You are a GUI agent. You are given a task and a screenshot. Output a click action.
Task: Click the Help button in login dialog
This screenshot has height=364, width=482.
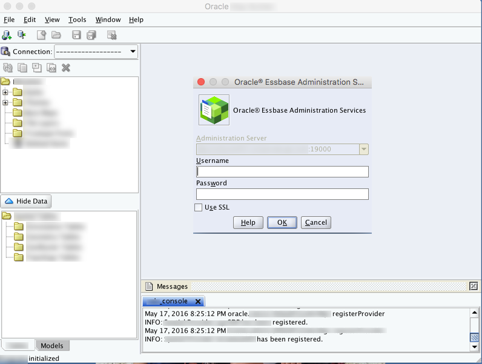click(x=248, y=222)
